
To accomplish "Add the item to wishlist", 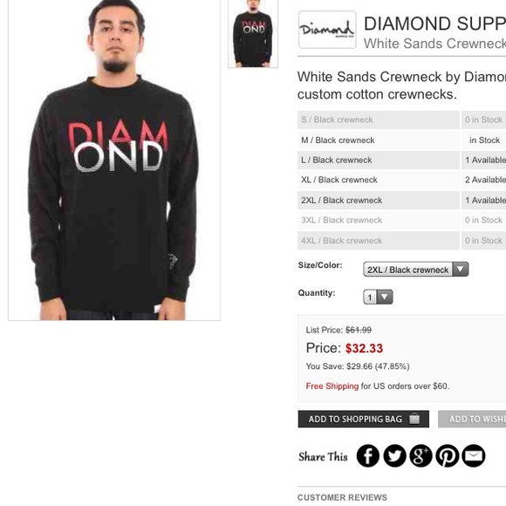I will 472,419.
